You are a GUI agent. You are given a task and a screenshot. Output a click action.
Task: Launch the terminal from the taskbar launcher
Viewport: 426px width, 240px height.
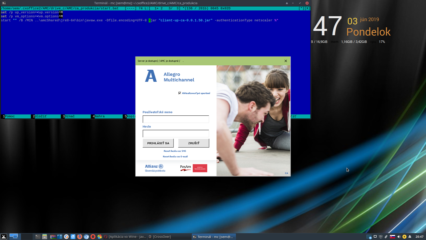click(x=38, y=237)
